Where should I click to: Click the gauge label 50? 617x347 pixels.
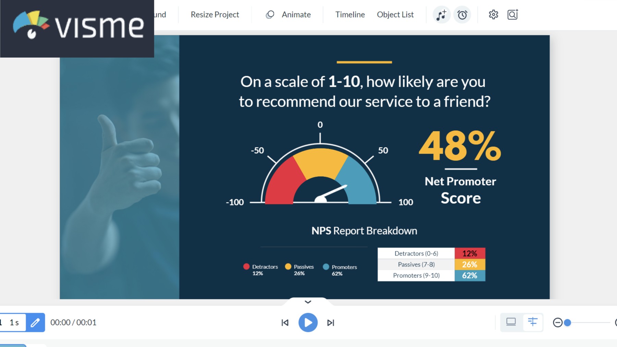(x=383, y=151)
